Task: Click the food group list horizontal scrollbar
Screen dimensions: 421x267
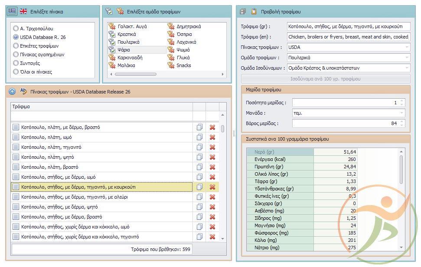Action: 136,74
